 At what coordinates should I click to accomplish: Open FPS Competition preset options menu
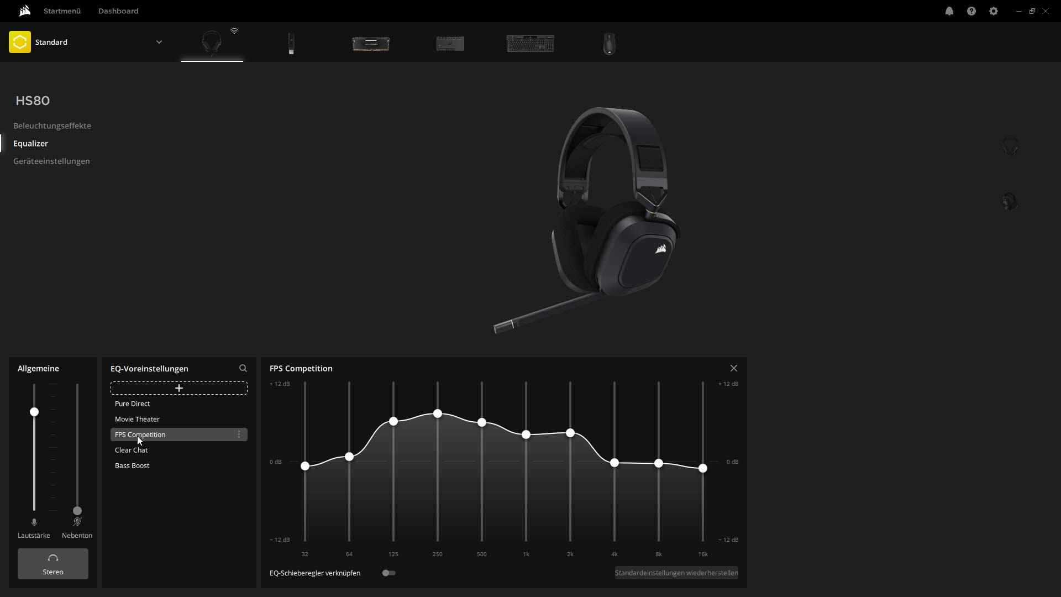tap(239, 434)
